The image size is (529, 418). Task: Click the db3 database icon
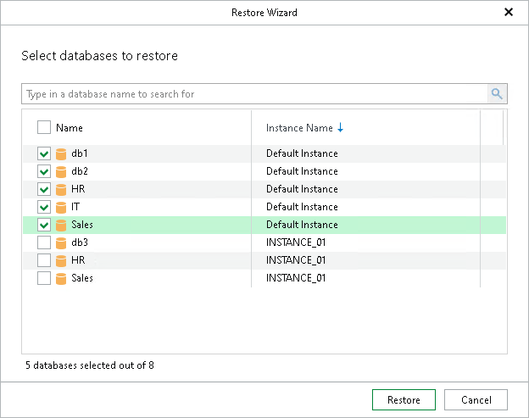pos(61,242)
